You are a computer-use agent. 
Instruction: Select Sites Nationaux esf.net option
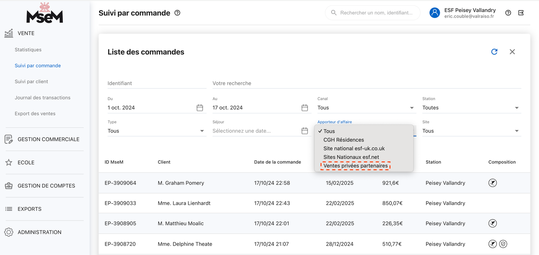pos(364,157)
